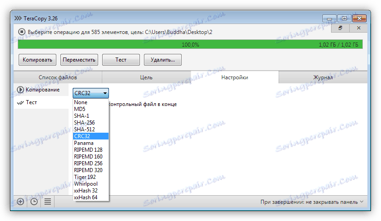This screenshot has width=381, height=221.
Task: Choose the highlighted CRC32 option
Action: (x=91, y=136)
